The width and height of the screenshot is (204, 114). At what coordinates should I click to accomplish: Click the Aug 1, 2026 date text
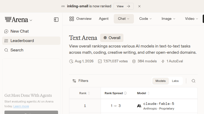84,61
